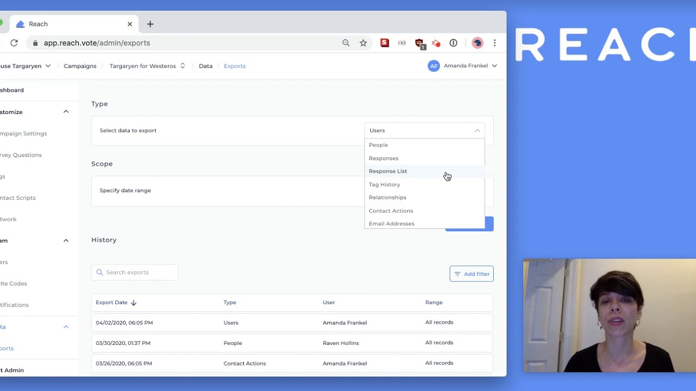Image resolution: width=696 pixels, height=391 pixels.
Task: Choose Response List option
Action: (x=424, y=171)
